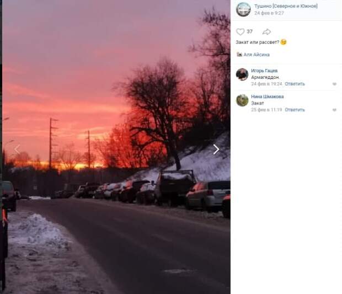Open Нина Шмакова's profile avatar
This screenshot has width=342, height=294.
(x=242, y=100)
